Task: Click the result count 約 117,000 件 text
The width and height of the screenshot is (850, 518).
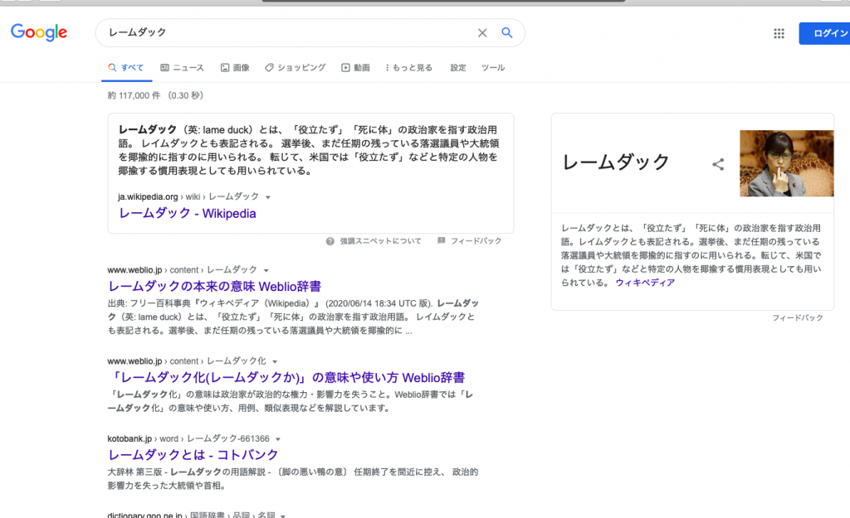Action: tap(134, 96)
